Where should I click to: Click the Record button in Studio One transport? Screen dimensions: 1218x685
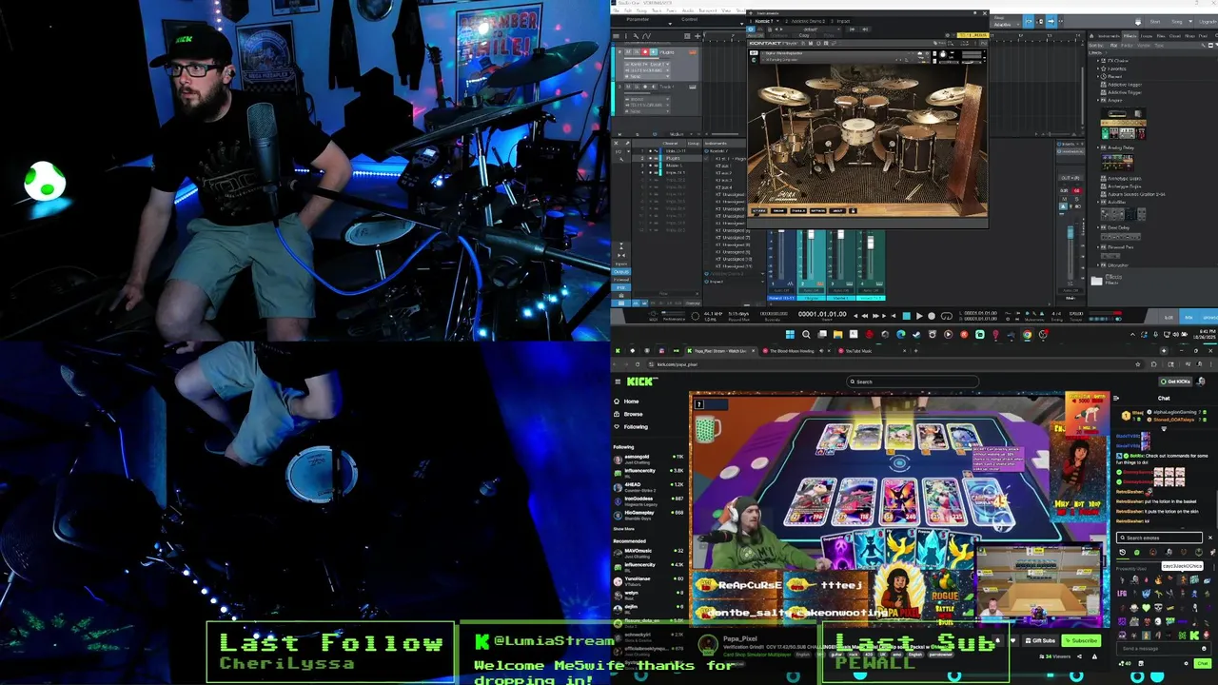pos(932,316)
